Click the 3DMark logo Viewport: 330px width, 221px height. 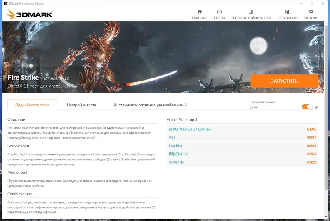29,14
